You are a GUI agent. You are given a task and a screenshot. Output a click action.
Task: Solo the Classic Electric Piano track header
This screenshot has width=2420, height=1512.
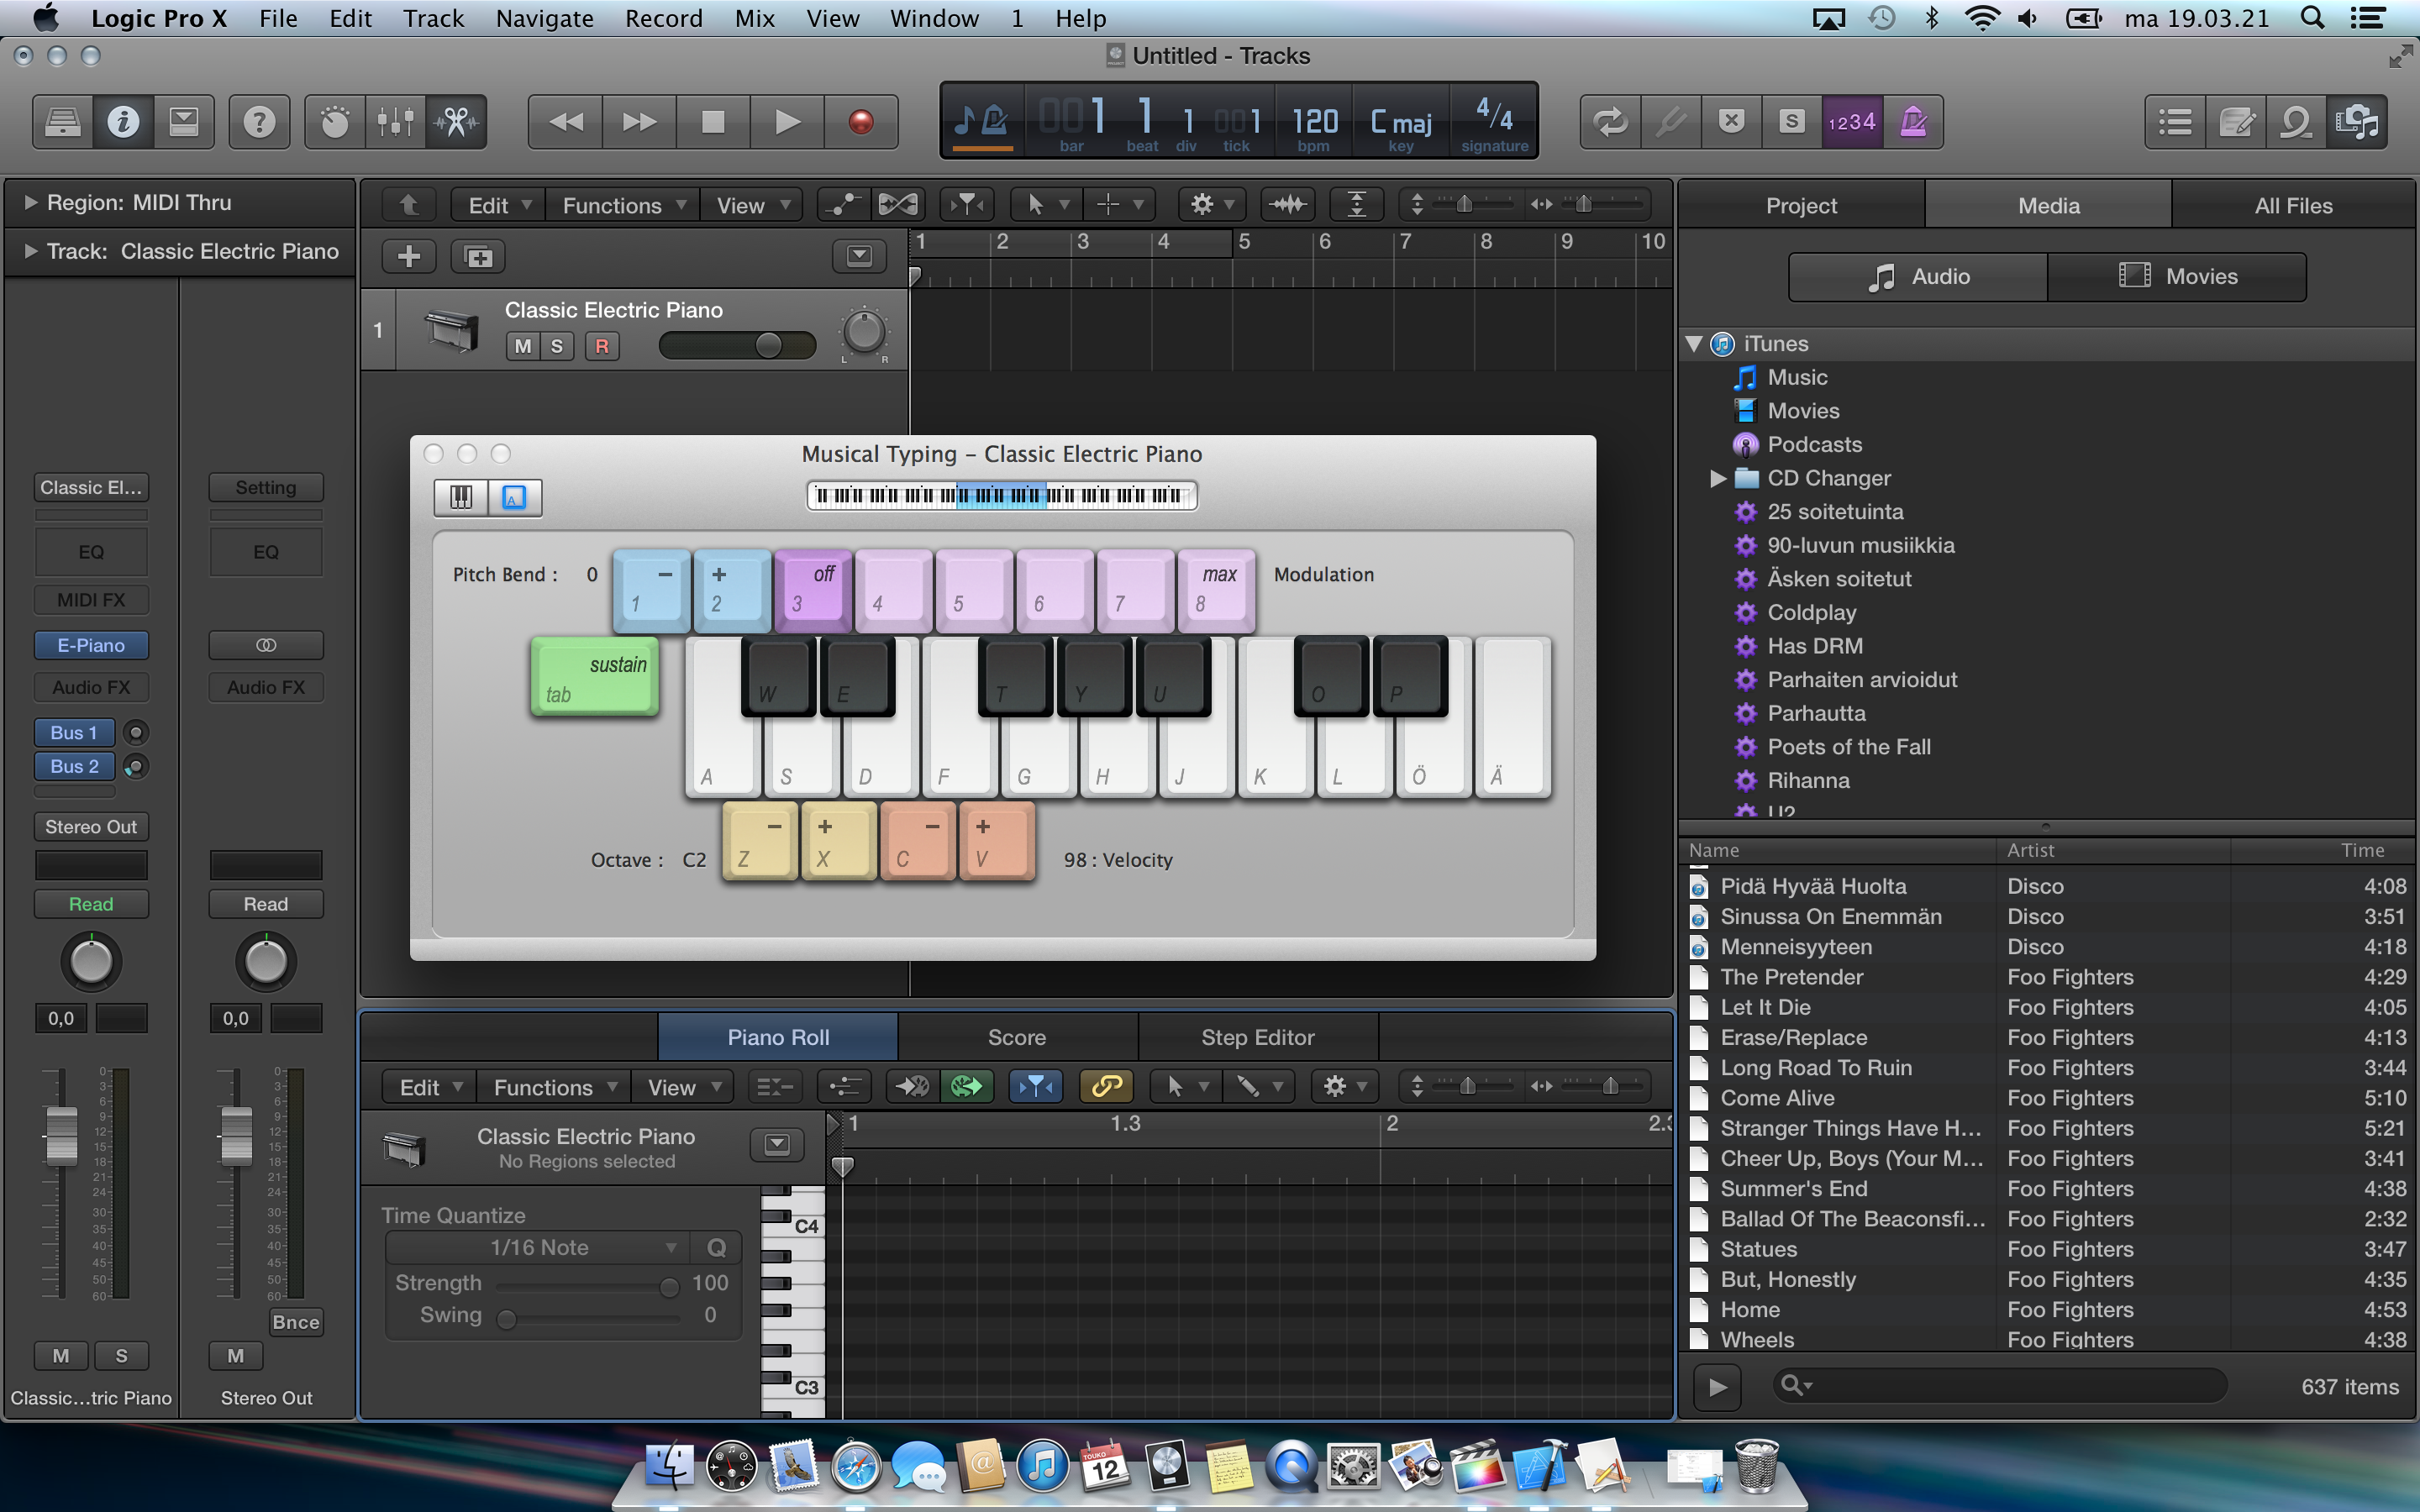(x=557, y=346)
